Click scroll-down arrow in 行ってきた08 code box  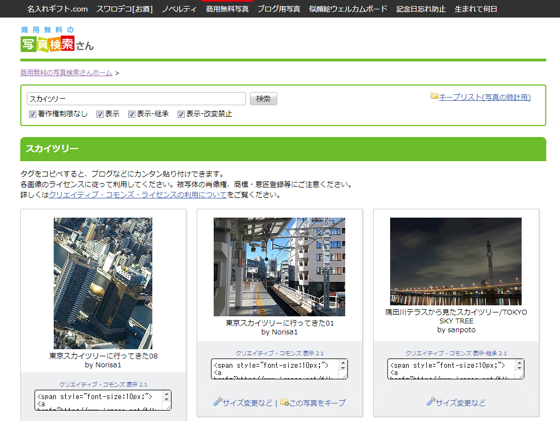pyautogui.click(x=167, y=399)
